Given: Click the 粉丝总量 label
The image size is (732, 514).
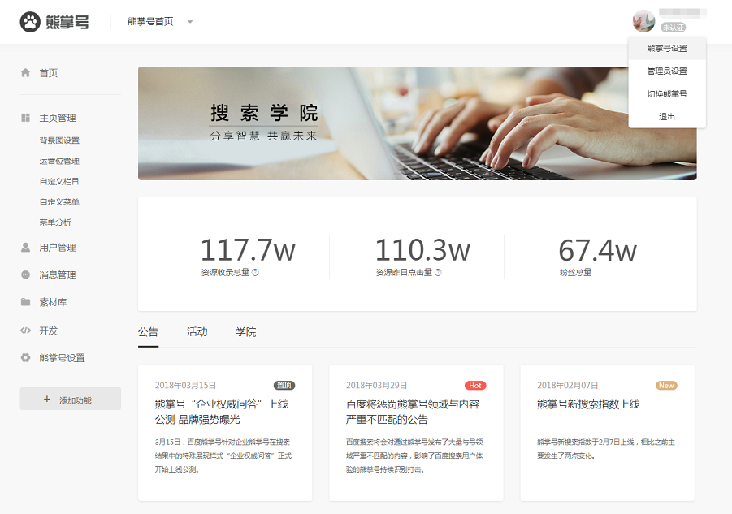Looking at the screenshot, I should [576, 272].
